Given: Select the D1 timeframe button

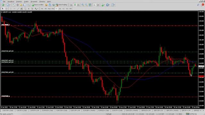Looking at the screenshot, I should click(x=63, y=9).
